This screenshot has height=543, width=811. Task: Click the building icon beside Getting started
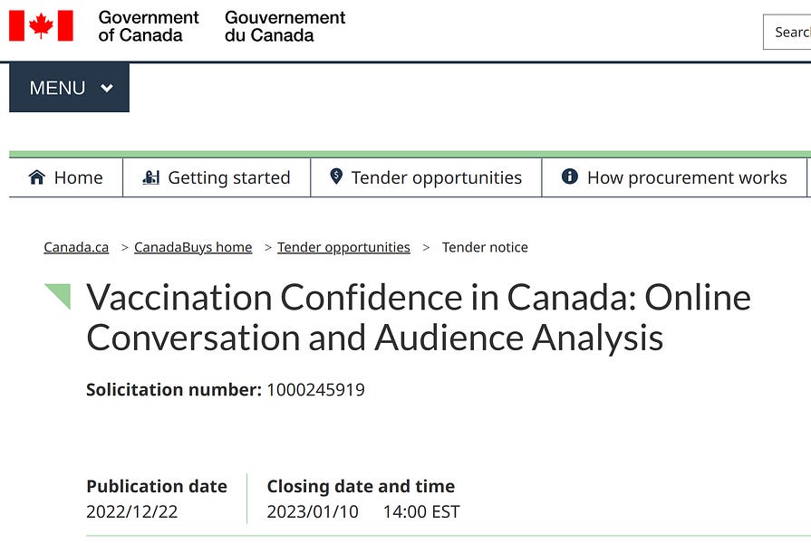151,176
